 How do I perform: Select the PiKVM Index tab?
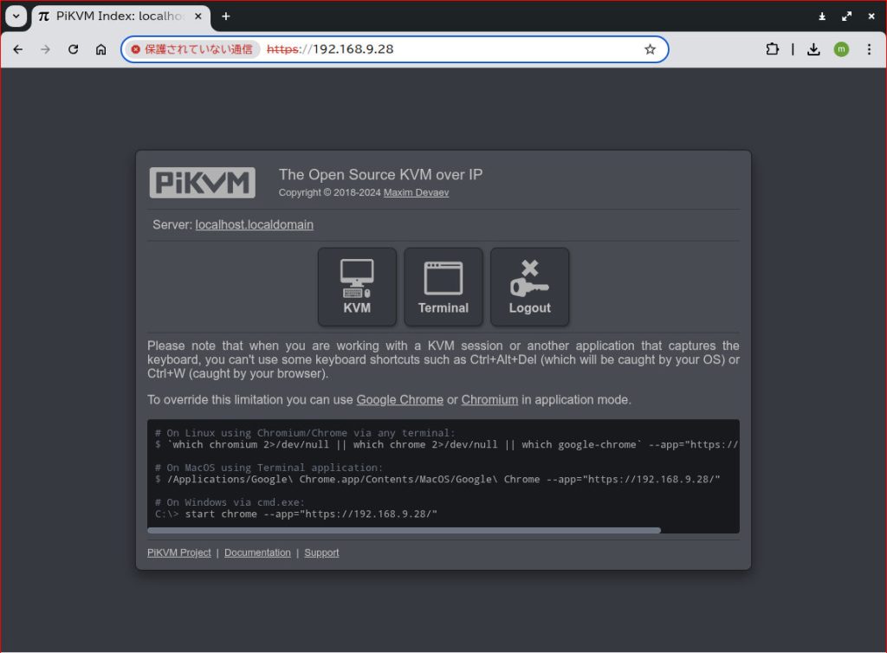(x=120, y=16)
